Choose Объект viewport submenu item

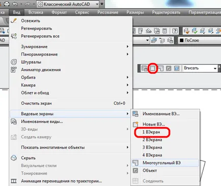coord(165,171)
